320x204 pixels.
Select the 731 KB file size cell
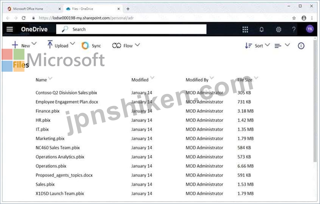tap(244, 102)
